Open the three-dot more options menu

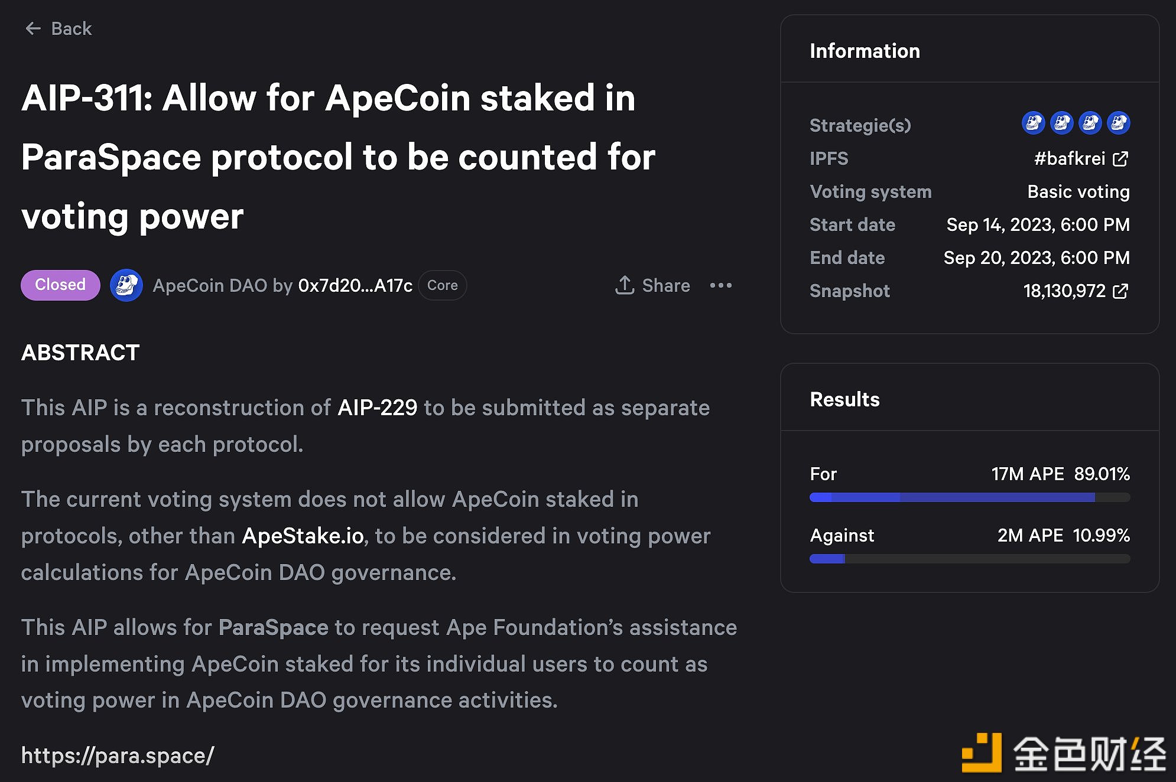721,285
